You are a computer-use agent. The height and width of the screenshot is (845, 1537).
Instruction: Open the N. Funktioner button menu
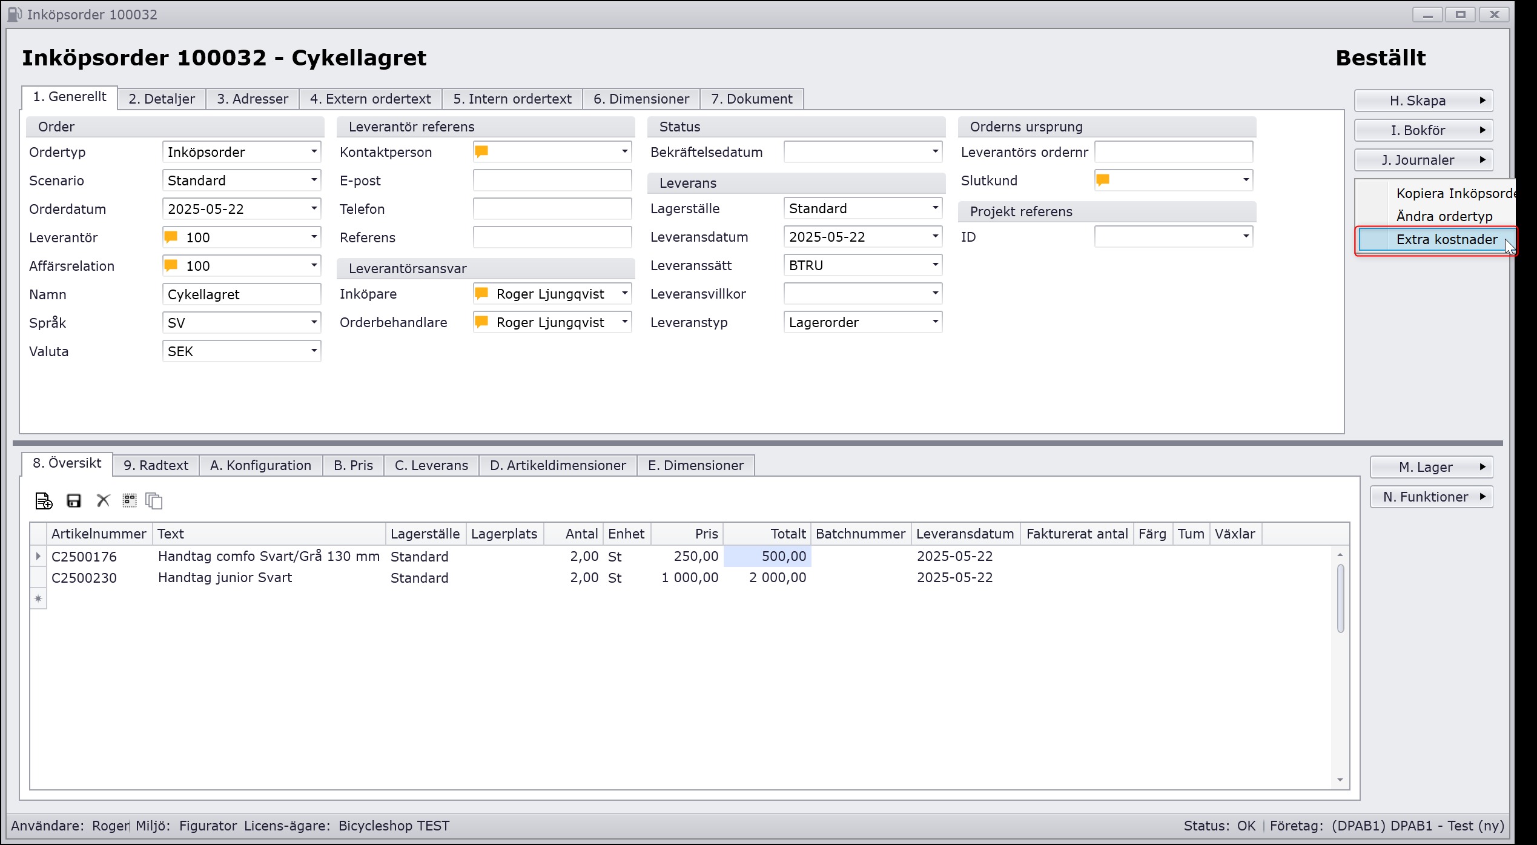point(1431,497)
